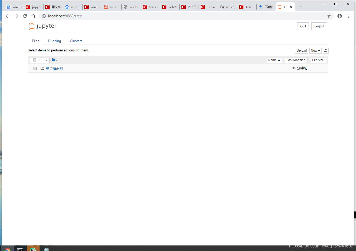Close the active Jupyter Home tab
356x251 pixels.
tap(291, 7)
